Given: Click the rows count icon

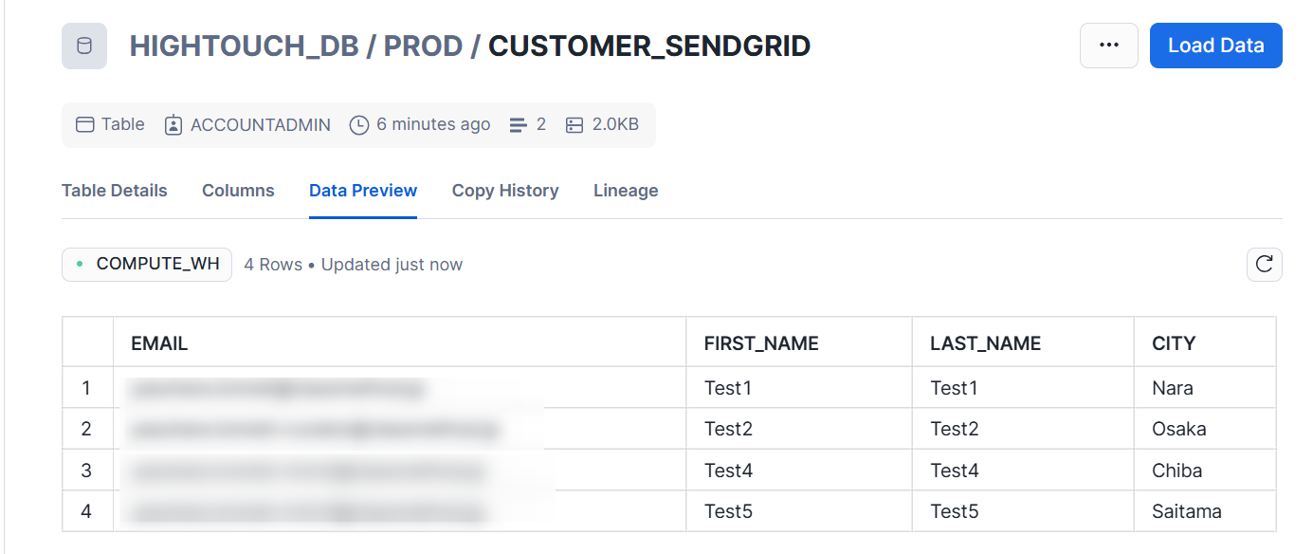Looking at the screenshot, I should 518,124.
